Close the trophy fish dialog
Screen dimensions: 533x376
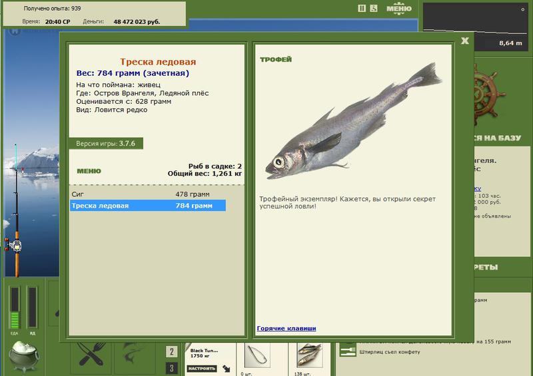(465, 41)
